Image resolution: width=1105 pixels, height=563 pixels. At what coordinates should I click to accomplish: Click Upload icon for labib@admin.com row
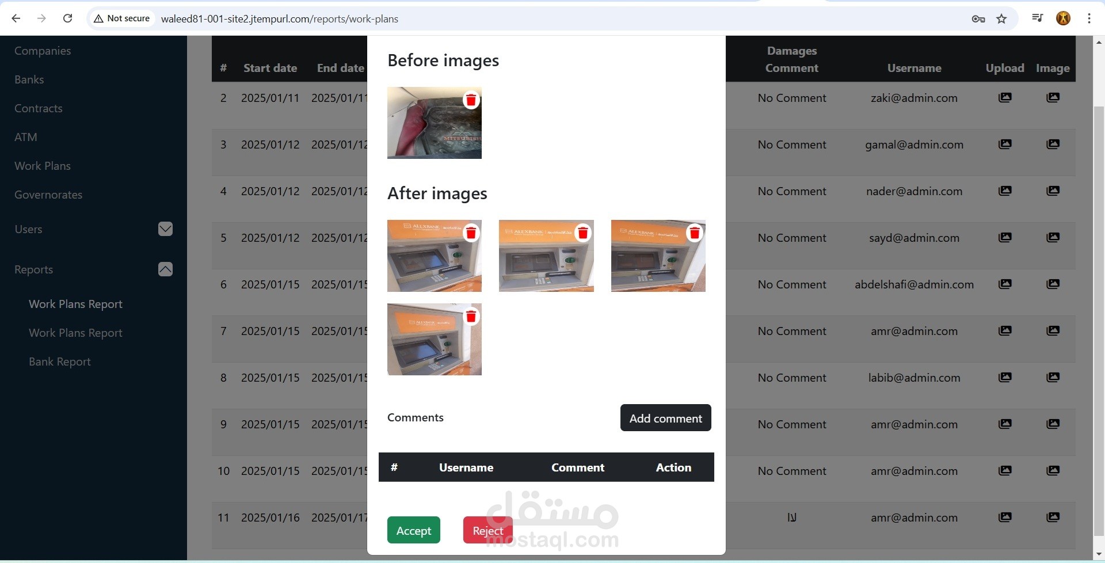click(x=1005, y=378)
